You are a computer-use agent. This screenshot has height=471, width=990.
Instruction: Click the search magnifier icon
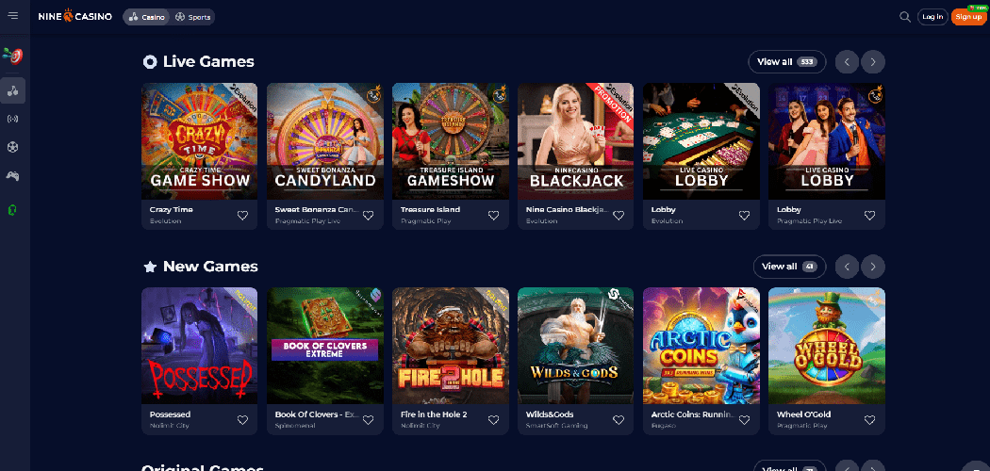click(905, 17)
